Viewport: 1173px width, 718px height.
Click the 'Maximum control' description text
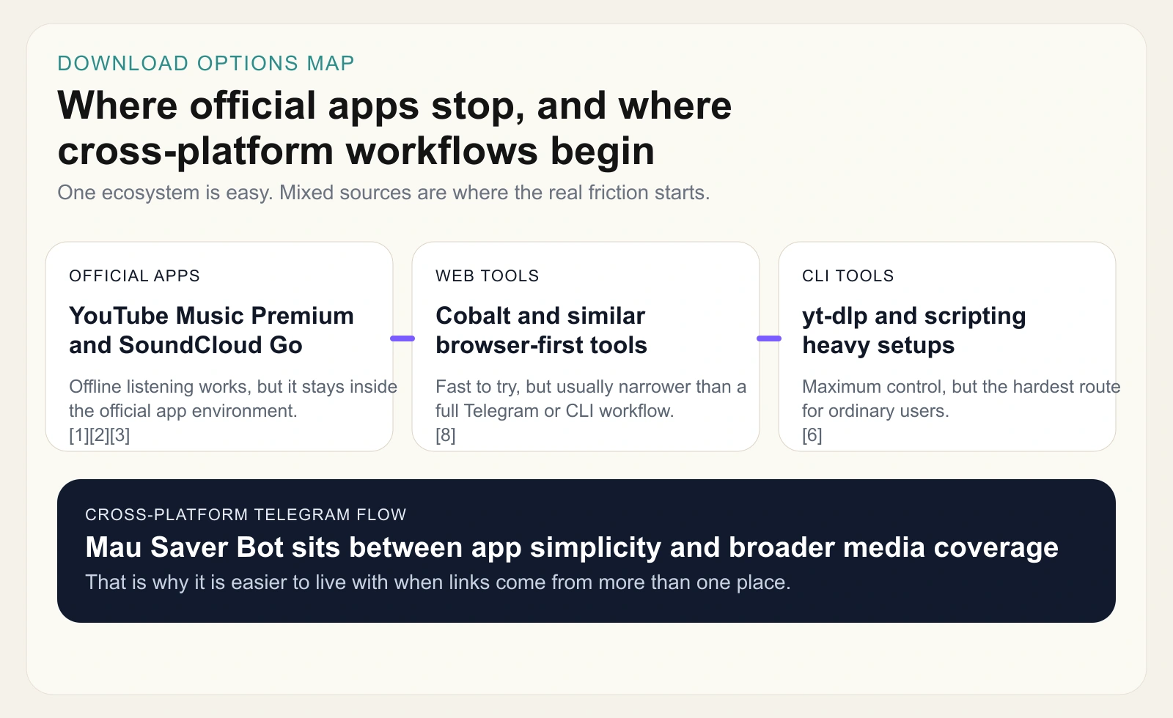(960, 399)
